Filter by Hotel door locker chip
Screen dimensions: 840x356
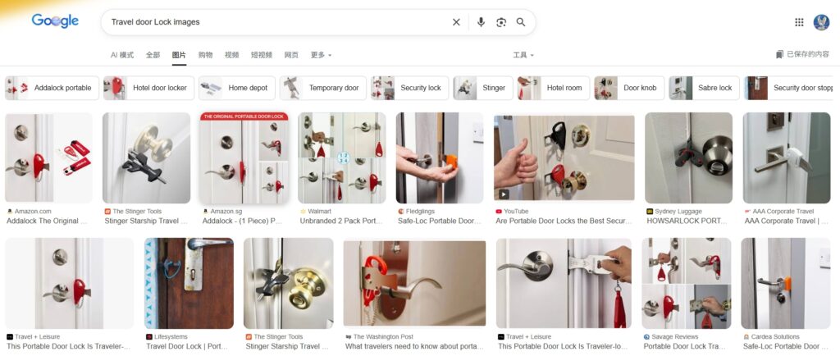(x=149, y=88)
